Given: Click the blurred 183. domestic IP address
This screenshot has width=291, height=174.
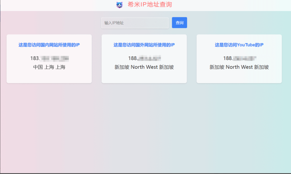Looking at the screenshot, I should [49, 58].
